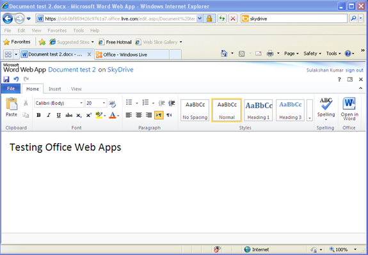Set left-to-right text direction
Viewport: 368px width, 255px height.
(159, 115)
